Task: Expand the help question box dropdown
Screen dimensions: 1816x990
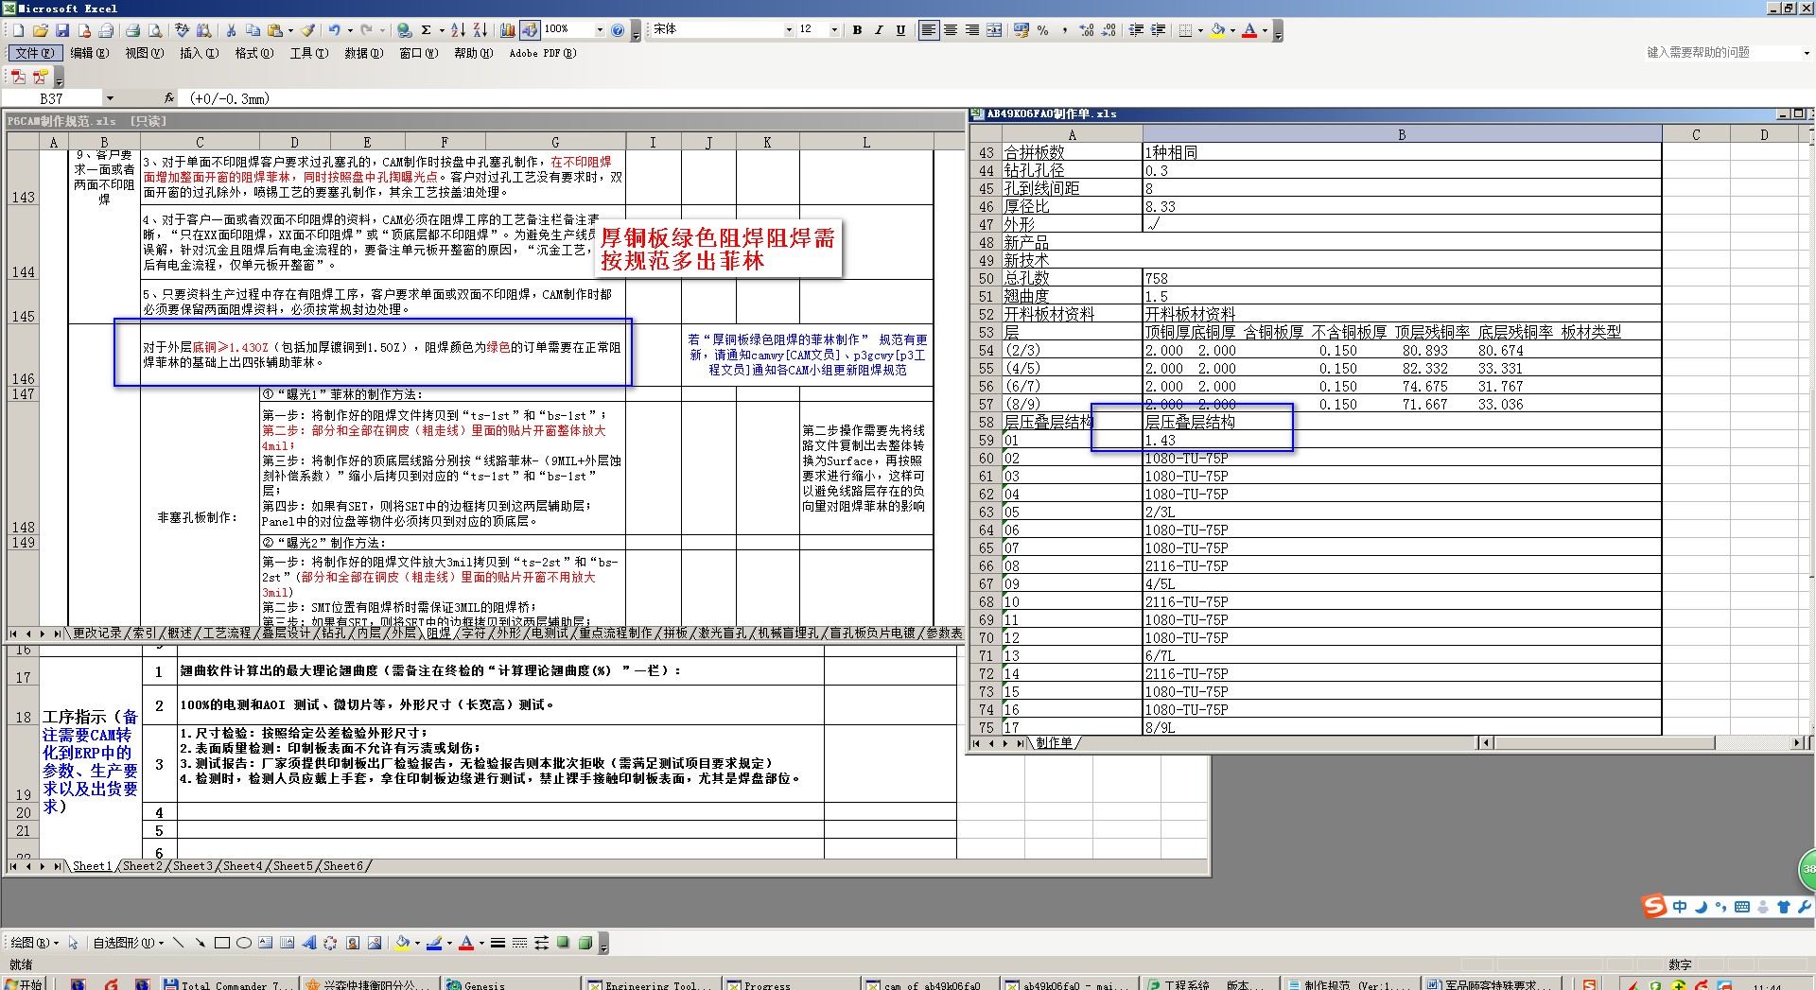Action: click(1806, 53)
